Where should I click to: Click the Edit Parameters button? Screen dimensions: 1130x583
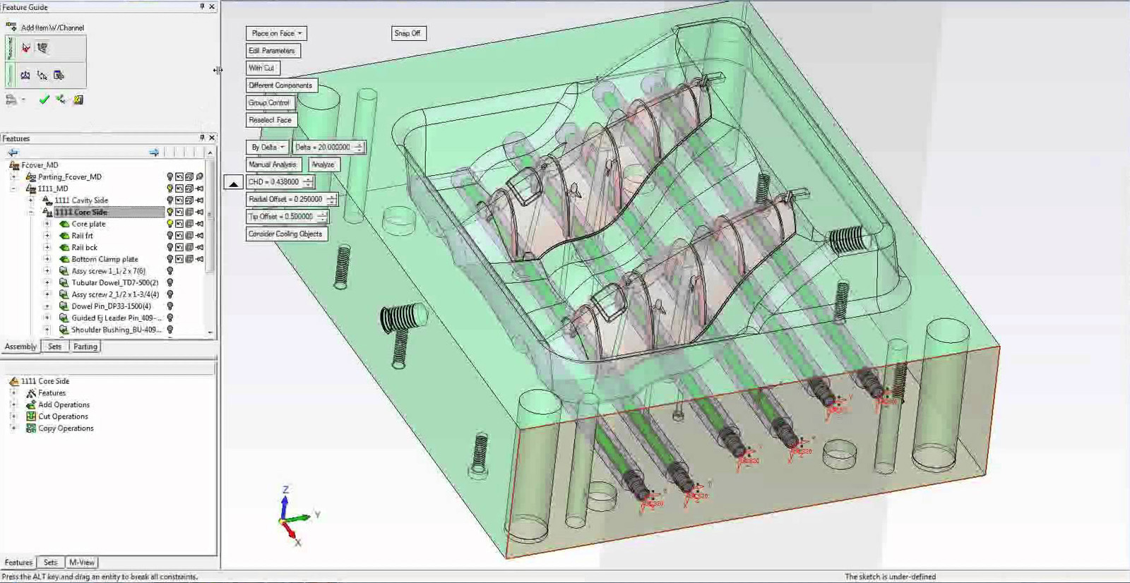273,51
